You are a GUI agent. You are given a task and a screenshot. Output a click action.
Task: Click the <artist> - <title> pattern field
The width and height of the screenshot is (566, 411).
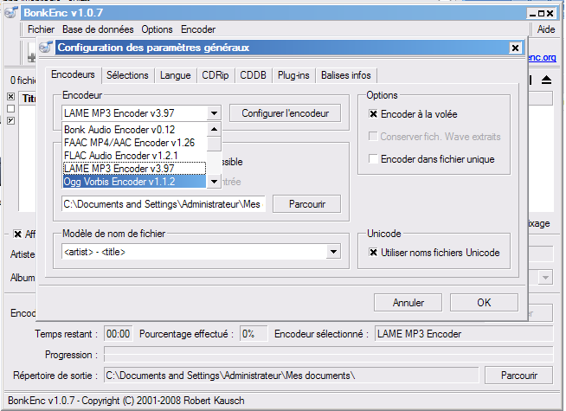(x=194, y=252)
